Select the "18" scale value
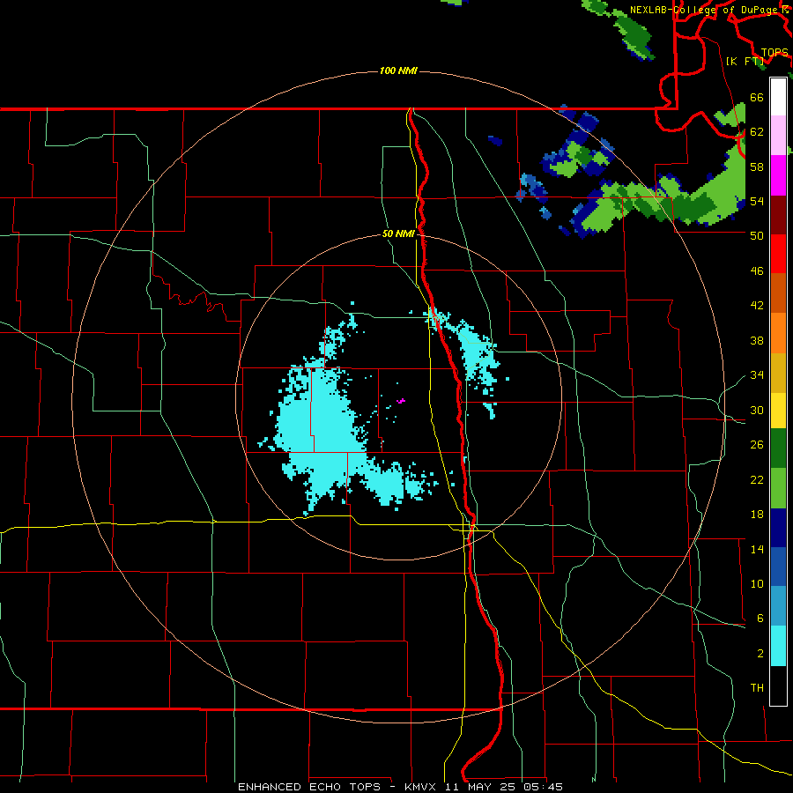Viewport: 793px width, 793px height. tap(757, 515)
